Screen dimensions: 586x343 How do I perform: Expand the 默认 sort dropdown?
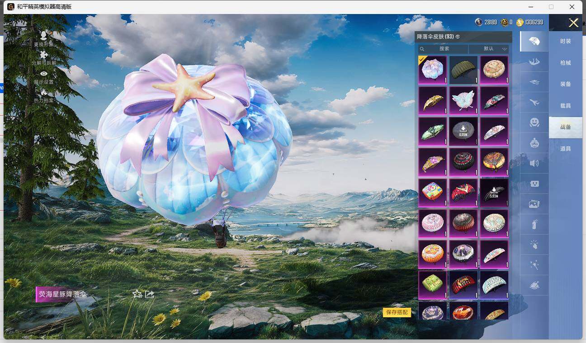coord(489,49)
